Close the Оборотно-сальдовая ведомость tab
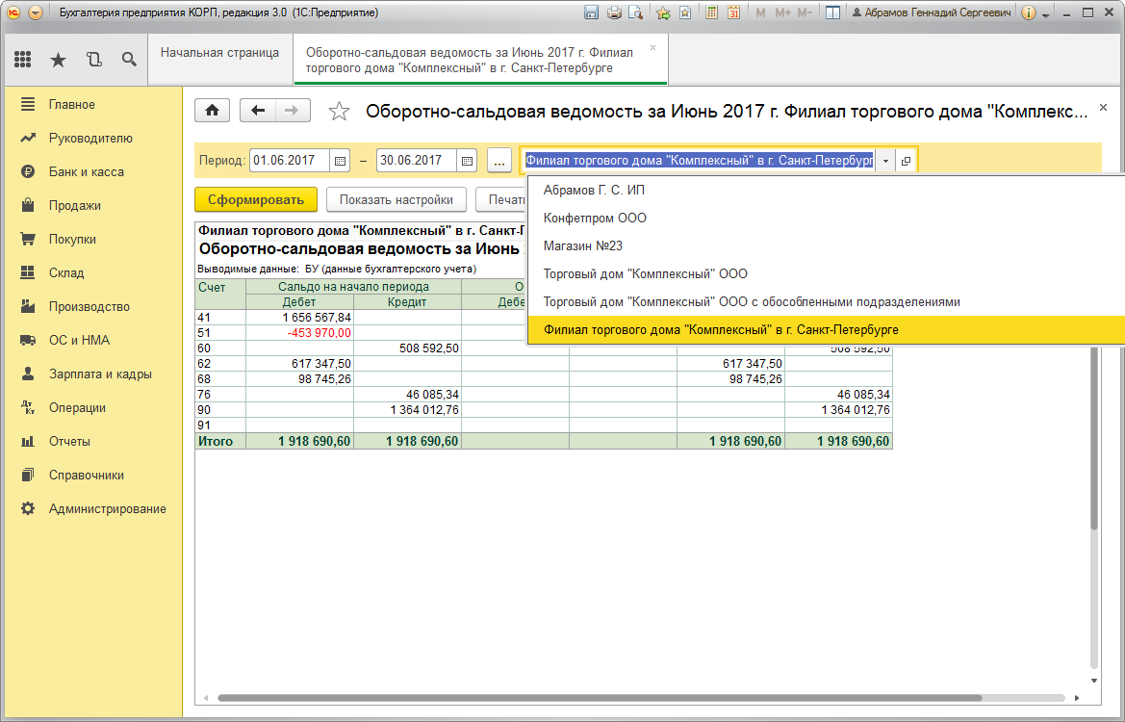This screenshot has width=1125, height=722. [x=652, y=48]
